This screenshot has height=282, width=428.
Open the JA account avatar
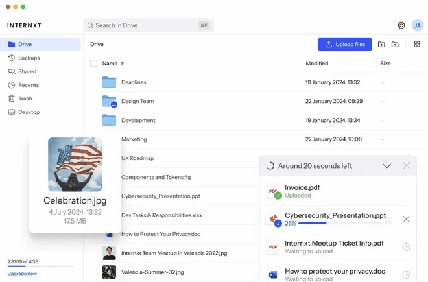click(x=418, y=25)
